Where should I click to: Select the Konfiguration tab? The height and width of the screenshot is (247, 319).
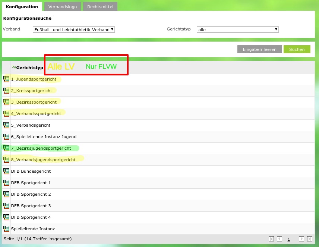point(22,7)
